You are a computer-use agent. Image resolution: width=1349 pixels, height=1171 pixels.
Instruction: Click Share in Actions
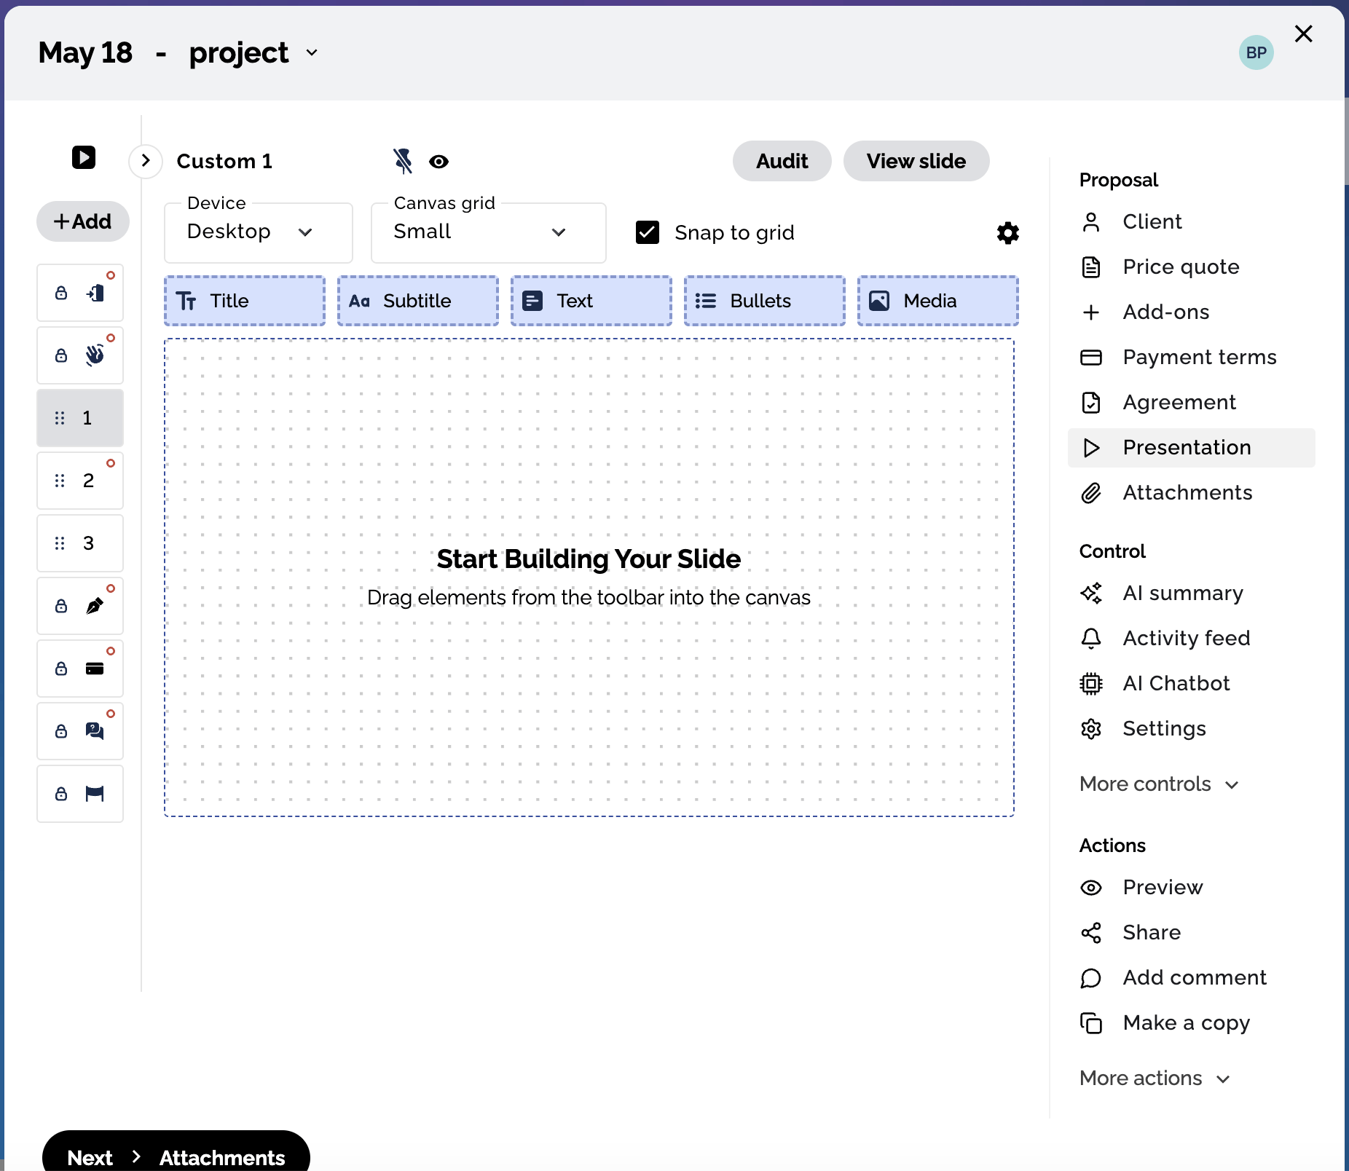pyautogui.click(x=1191, y=932)
